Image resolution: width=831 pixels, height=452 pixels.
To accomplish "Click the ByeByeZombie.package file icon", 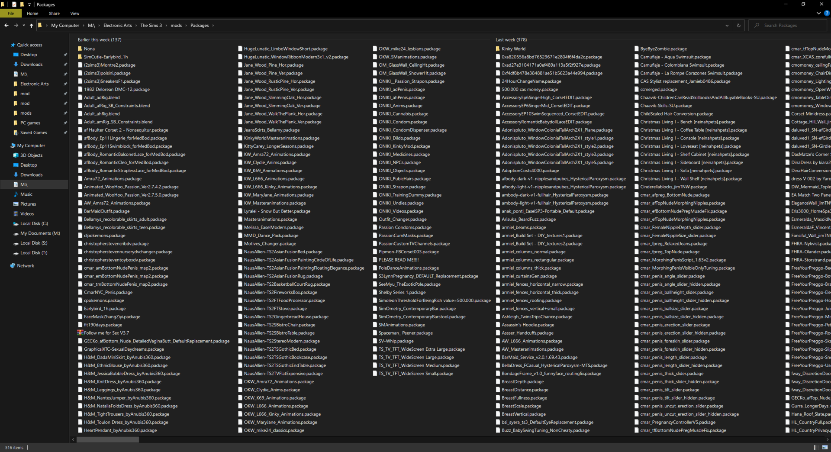I will [637, 49].
